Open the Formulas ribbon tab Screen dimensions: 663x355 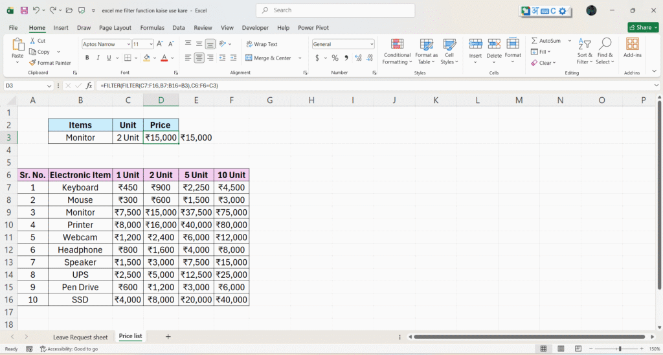click(152, 27)
